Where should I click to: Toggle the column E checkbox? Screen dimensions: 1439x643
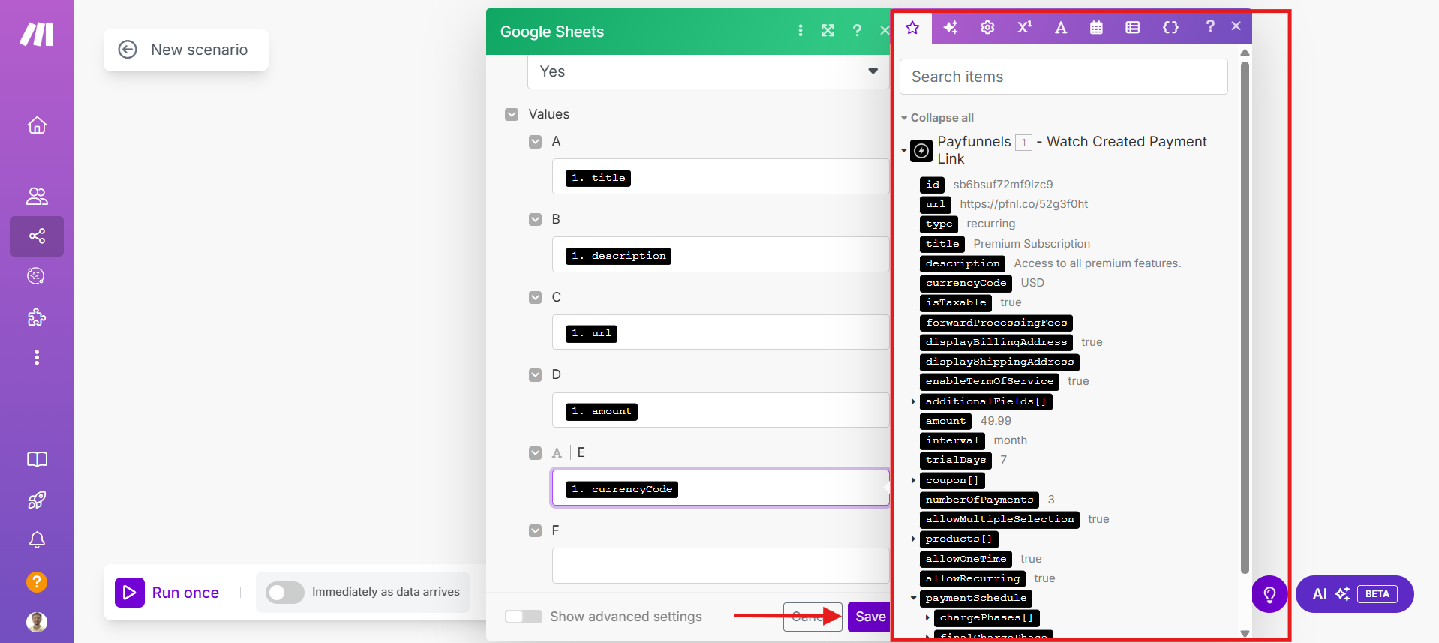(x=535, y=453)
